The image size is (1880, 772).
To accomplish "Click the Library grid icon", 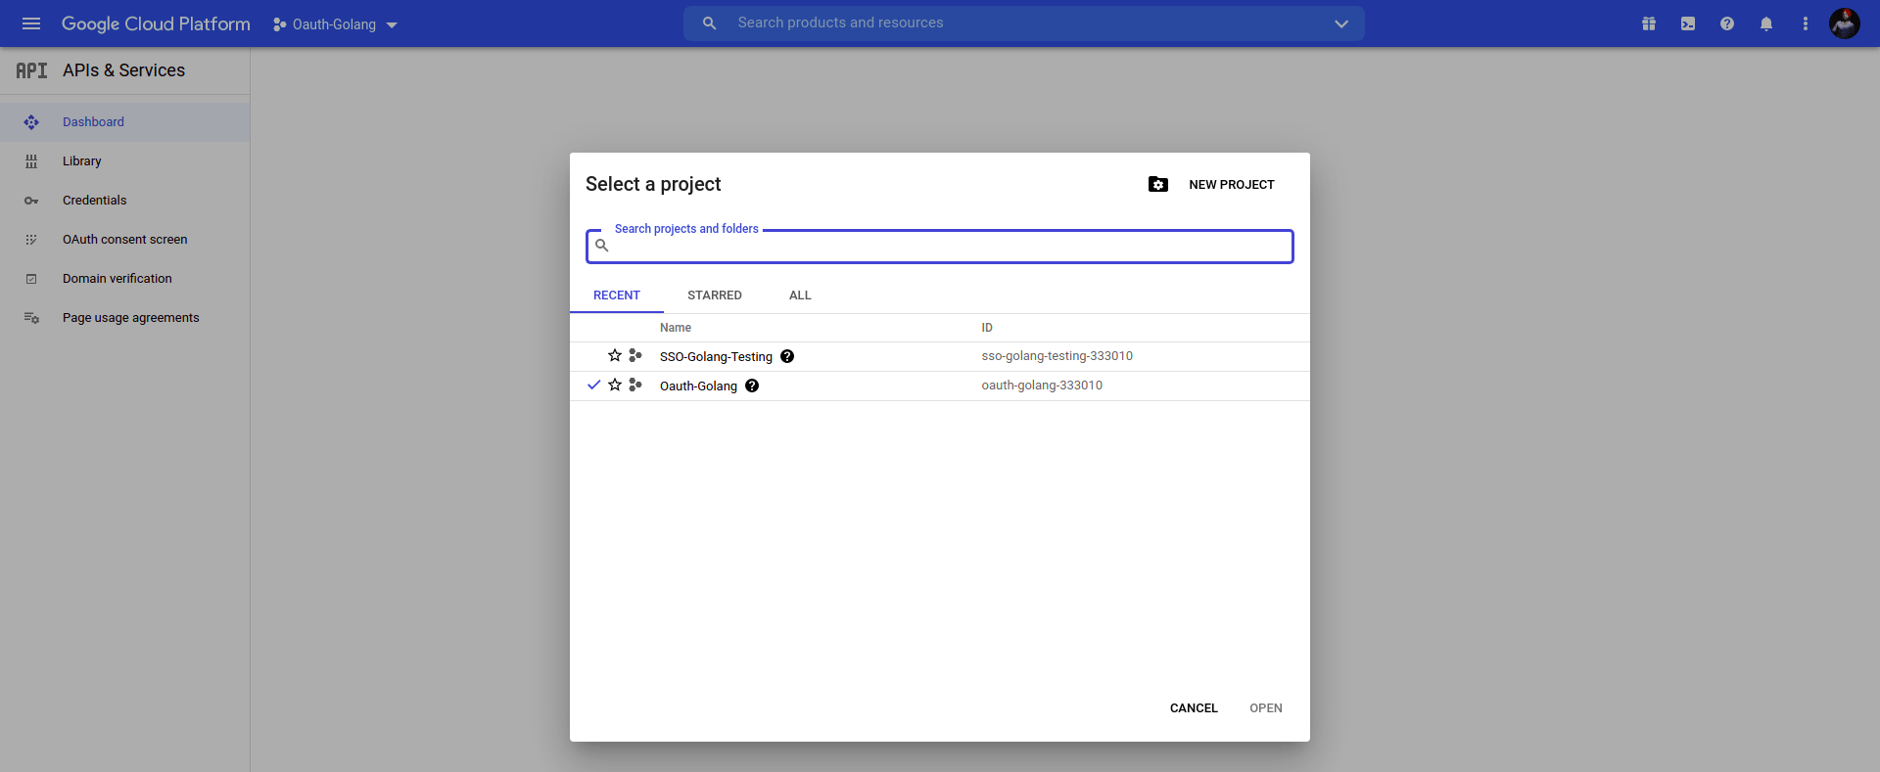I will 31,161.
